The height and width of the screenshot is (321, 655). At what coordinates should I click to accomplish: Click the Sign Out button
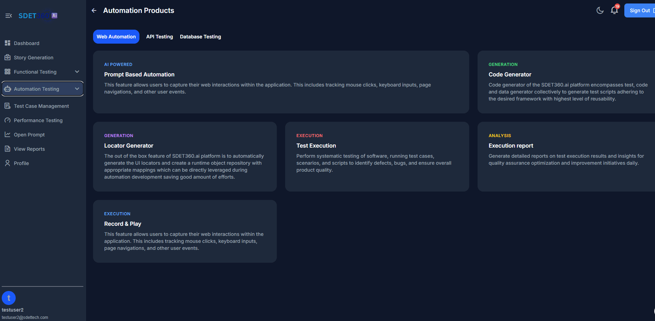click(640, 10)
